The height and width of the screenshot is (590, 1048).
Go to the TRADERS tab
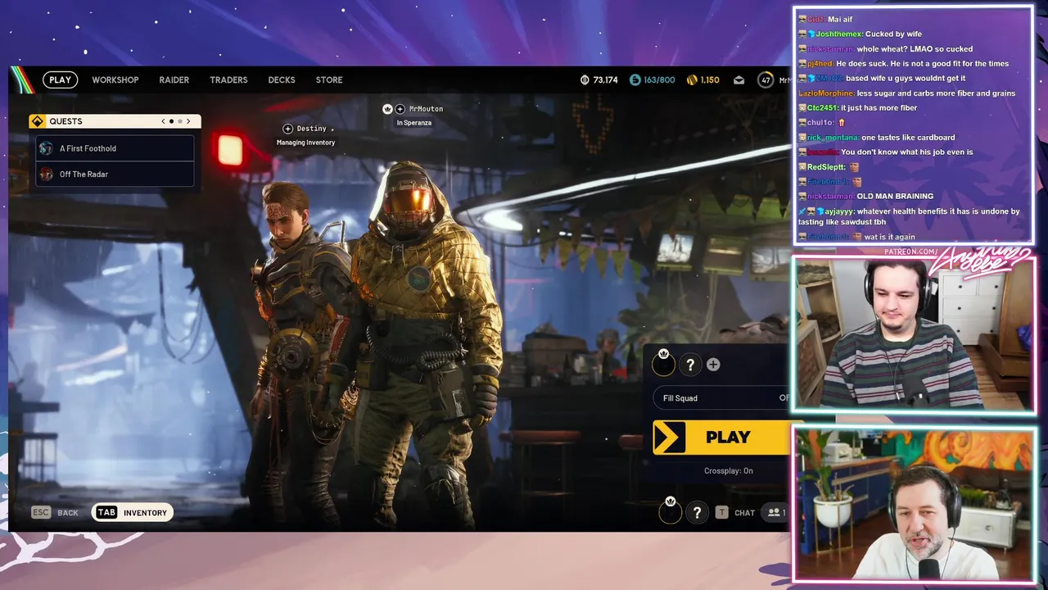(228, 79)
